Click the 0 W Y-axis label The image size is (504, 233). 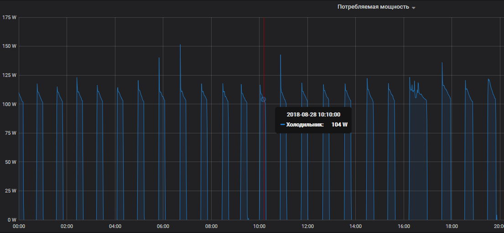[12, 220]
